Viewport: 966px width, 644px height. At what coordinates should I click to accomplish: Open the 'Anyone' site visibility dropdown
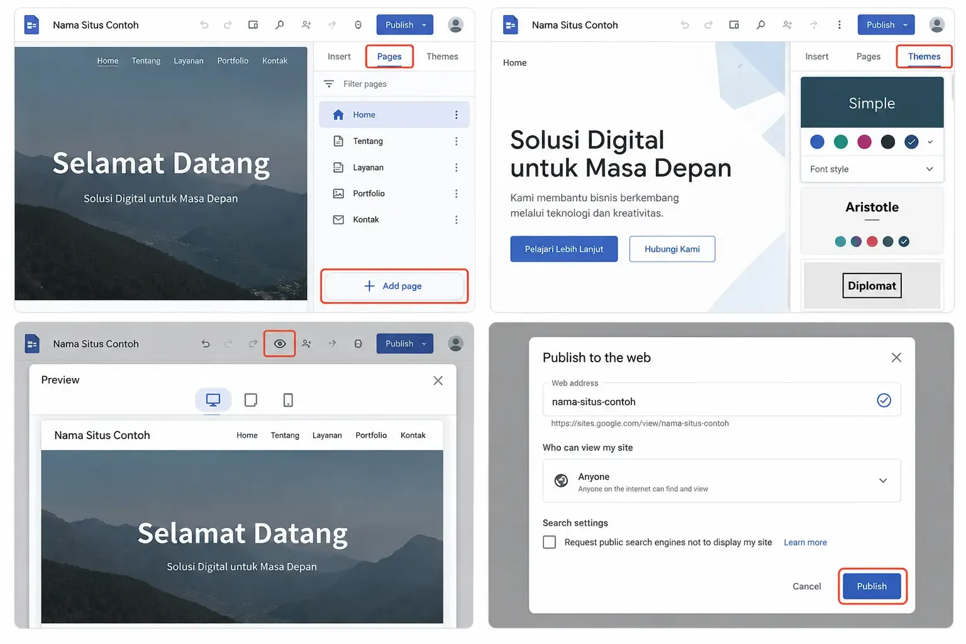click(x=721, y=481)
